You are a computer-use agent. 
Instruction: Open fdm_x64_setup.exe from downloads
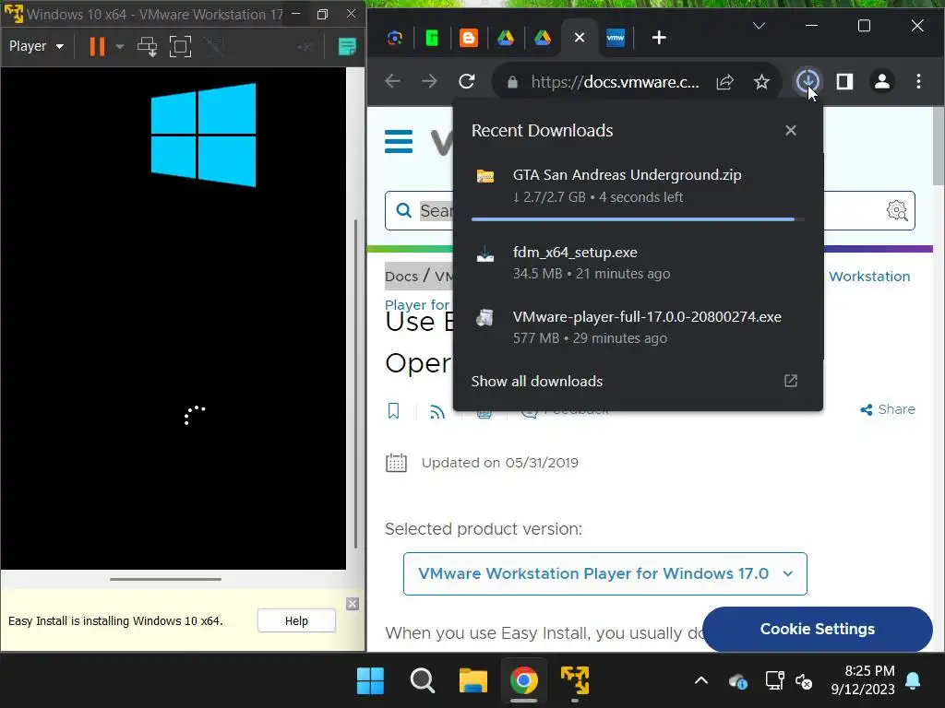pyautogui.click(x=638, y=263)
